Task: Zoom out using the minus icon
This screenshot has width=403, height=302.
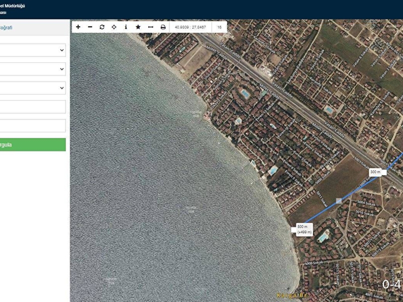Action: point(90,27)
